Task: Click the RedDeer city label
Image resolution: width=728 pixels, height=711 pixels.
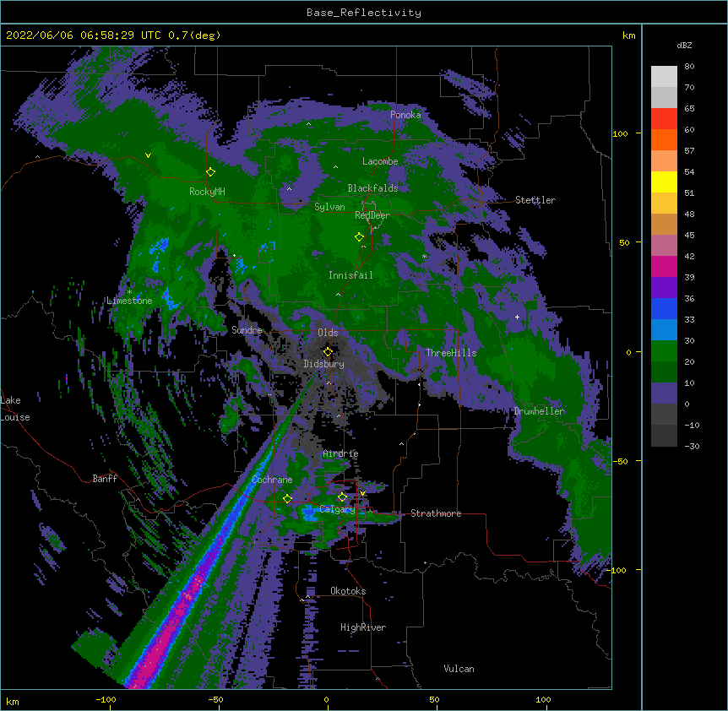Action: point(372,215)
